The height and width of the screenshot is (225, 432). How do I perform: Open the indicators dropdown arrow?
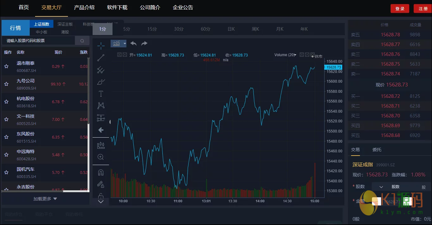pos(125,44)
